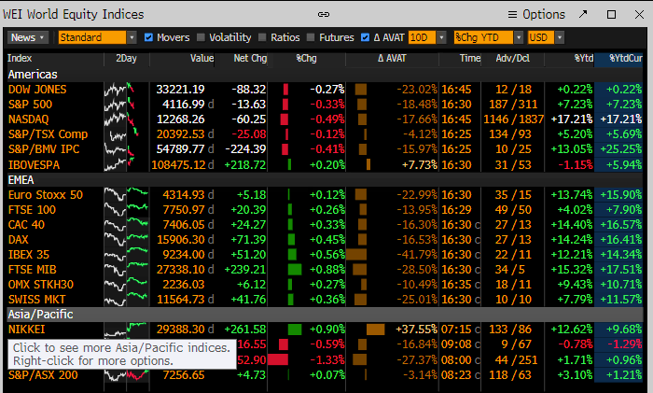
Task: Click Euro Stoxx 50 value 4314.93
Action: tap(184, 195)
